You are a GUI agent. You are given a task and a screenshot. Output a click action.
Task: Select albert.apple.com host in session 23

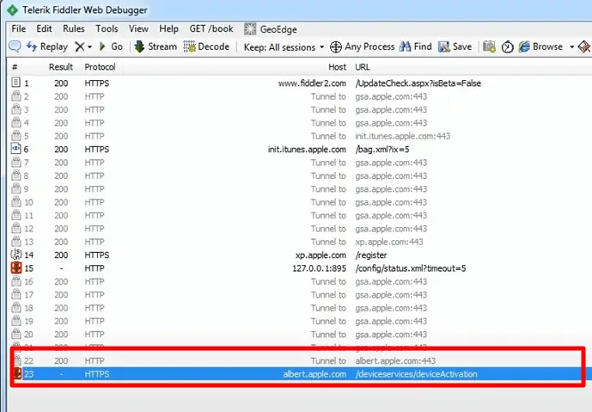(314, 374)
